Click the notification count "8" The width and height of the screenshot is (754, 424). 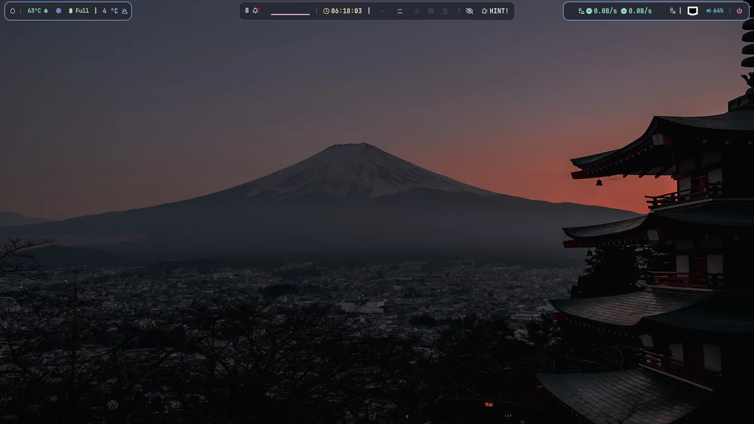click(x=247, y=10)
